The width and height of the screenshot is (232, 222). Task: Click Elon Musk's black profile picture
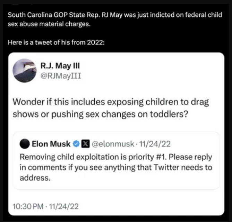[25, 144]
